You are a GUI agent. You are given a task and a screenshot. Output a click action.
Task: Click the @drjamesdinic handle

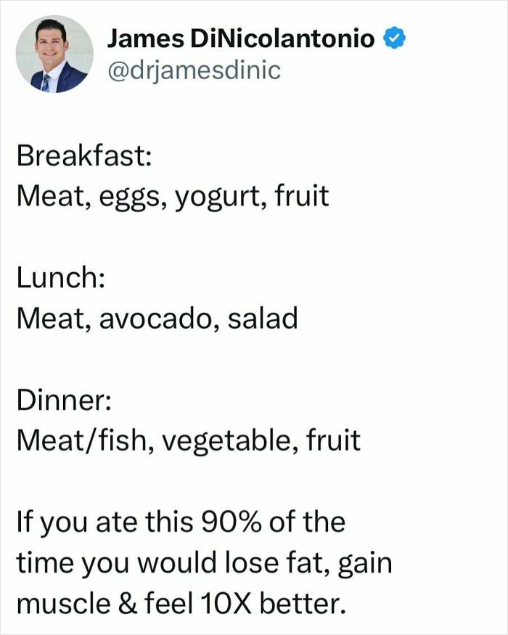click(x=193, y=70)
